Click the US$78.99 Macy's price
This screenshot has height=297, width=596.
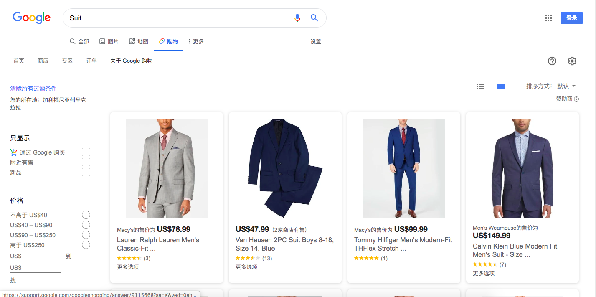pyautogui.click(x=174, y=229)
